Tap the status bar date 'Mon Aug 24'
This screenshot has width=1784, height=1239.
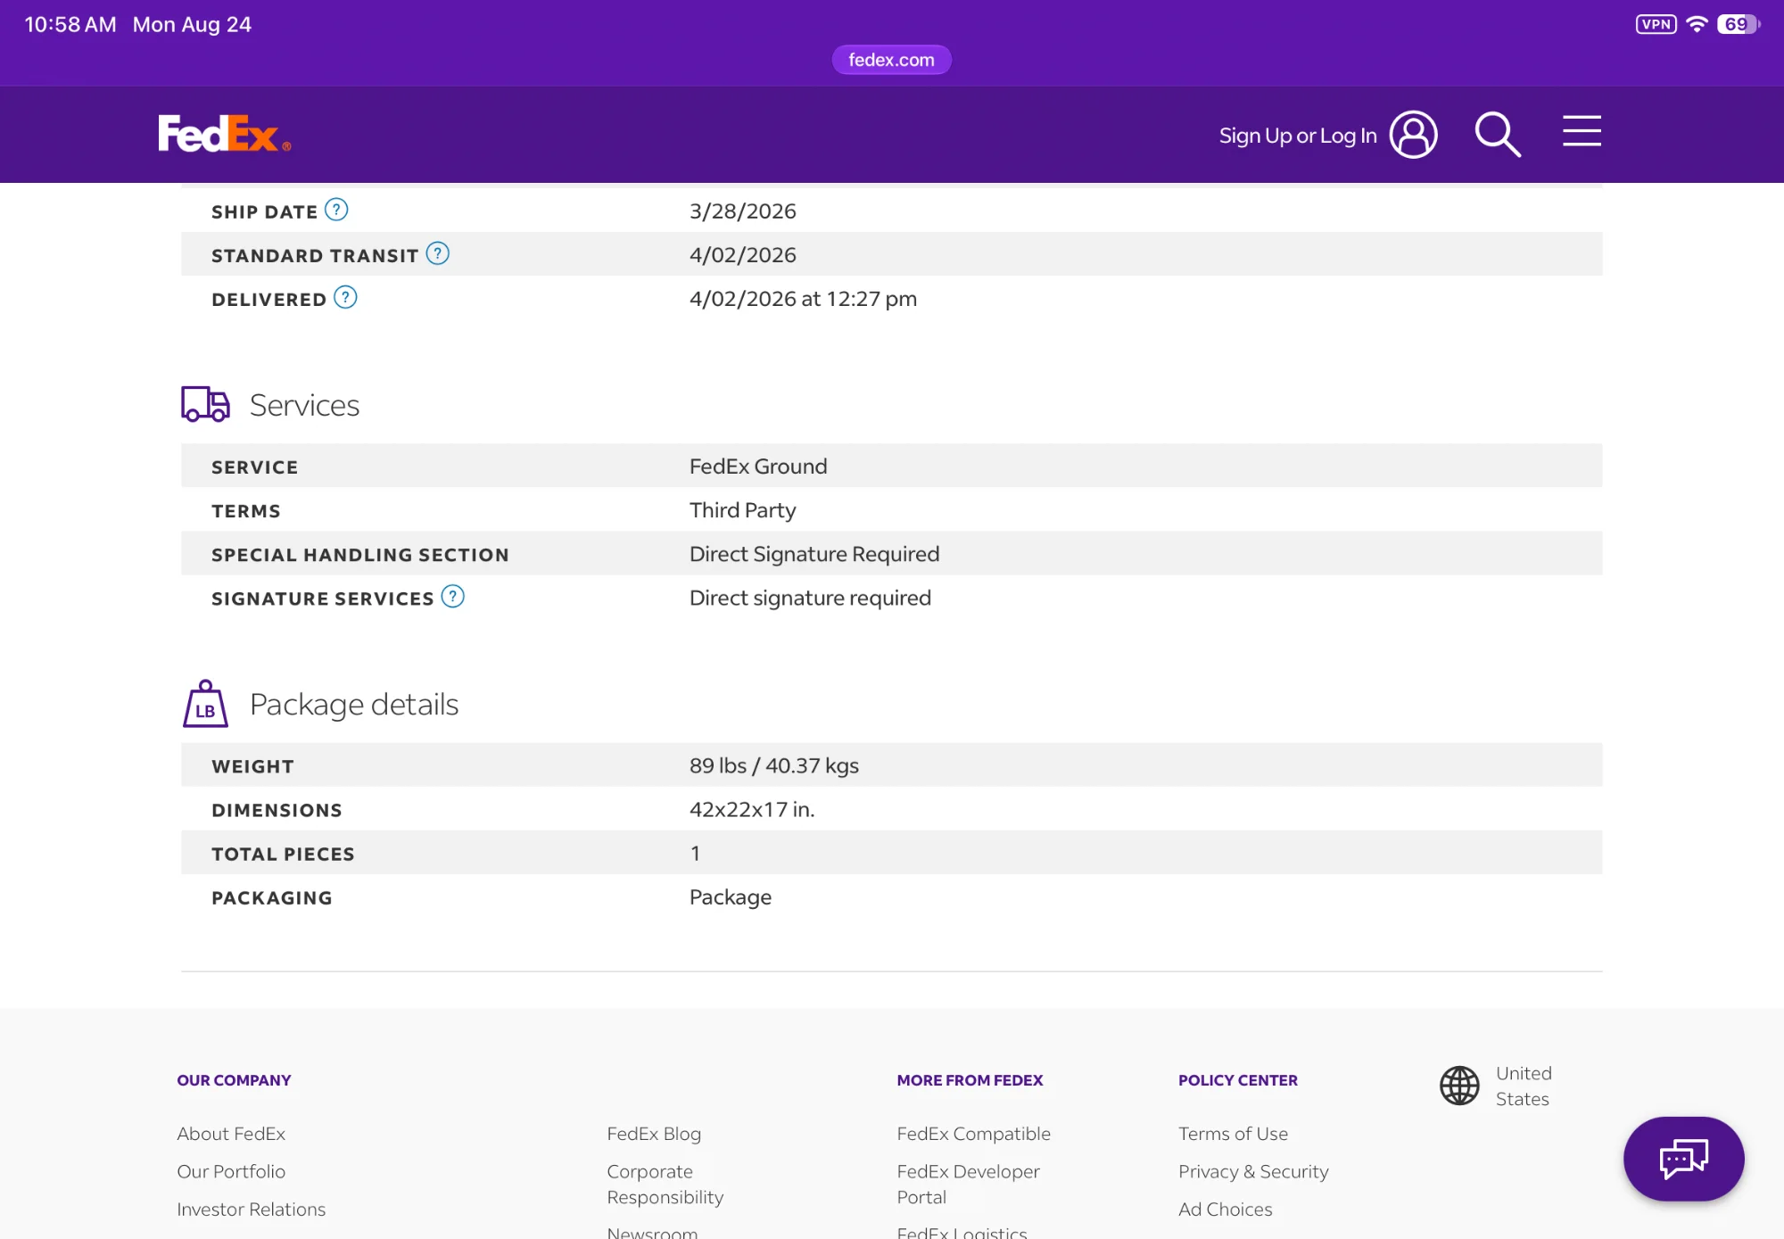192,24
